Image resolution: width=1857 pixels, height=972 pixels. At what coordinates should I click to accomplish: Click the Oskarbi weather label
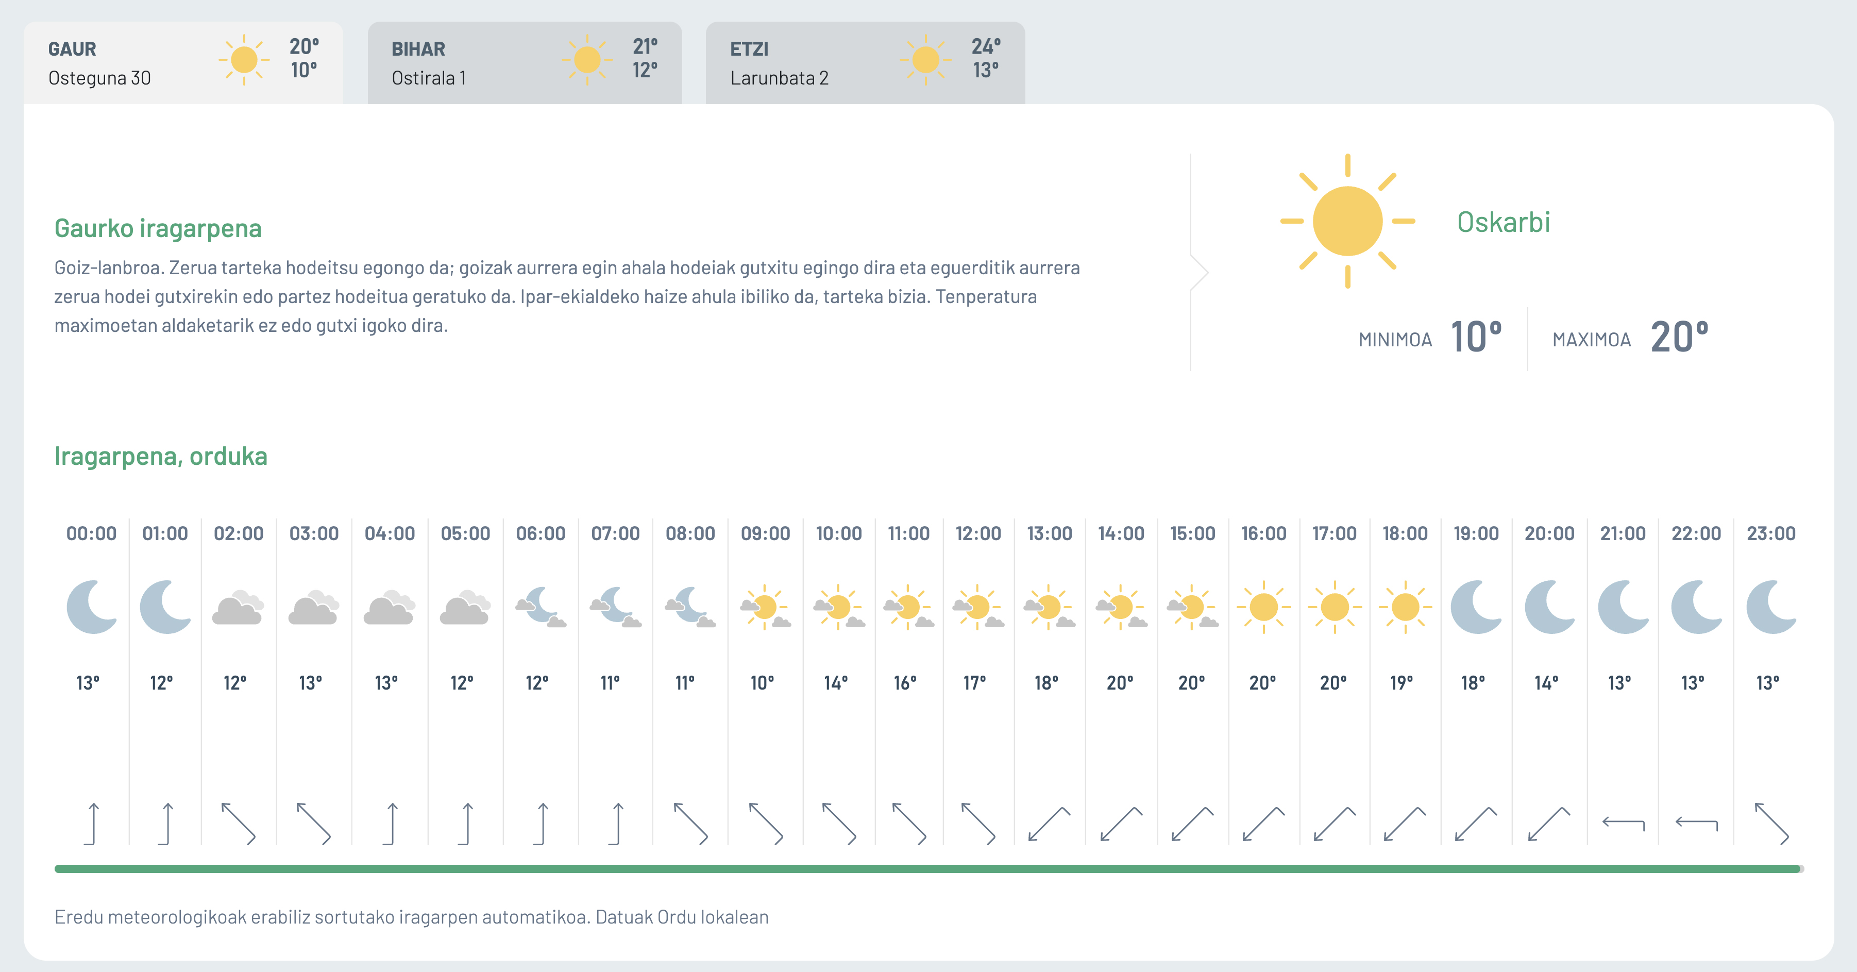click(x=1503, y=222)
